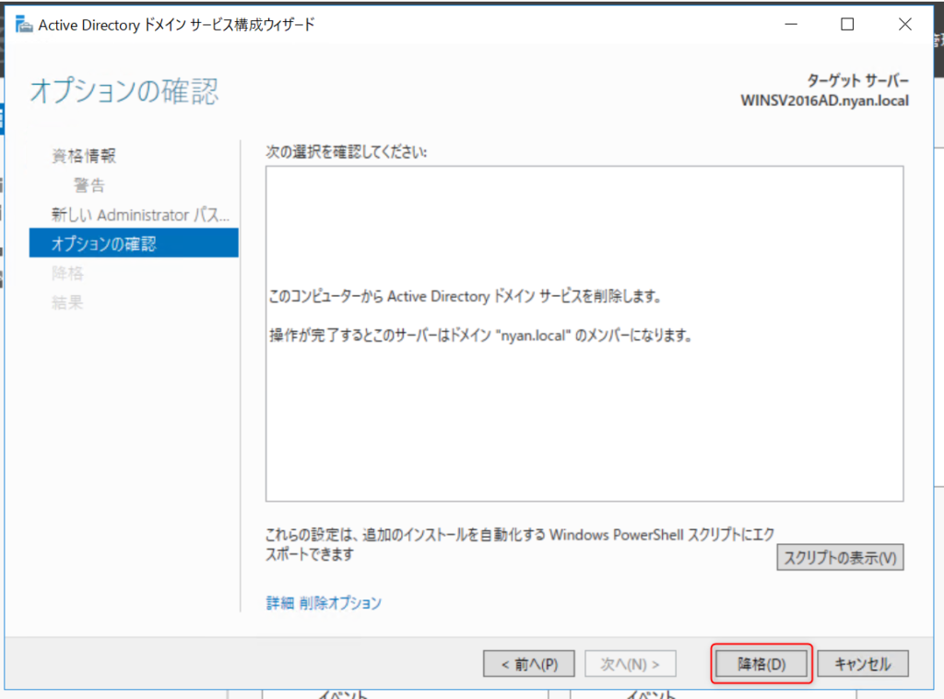Click the wizard title bar text
Screen dimensions: 944x699
click(x=176, y=25)
